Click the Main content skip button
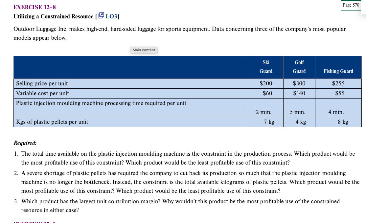The height and width of the screenshot is (223, 366). click(144, 50)
